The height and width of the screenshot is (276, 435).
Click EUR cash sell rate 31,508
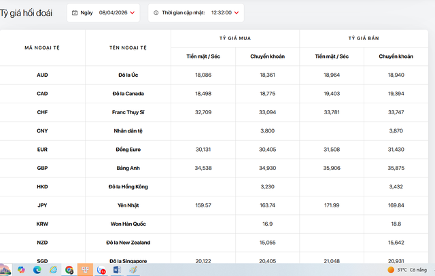point(332,150)
